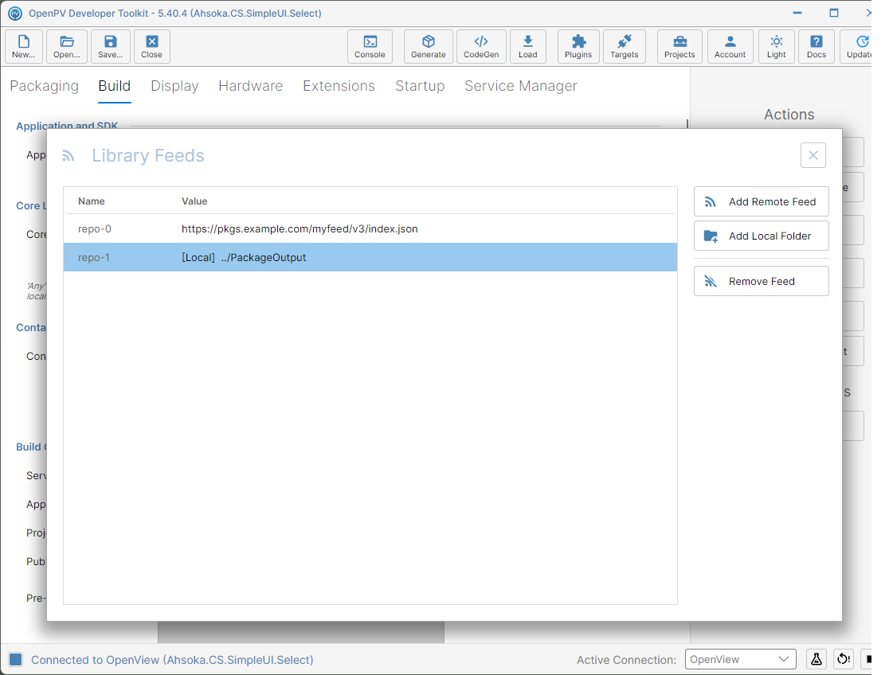Click the Generate package icon
Image resolution: width=889 pixels, height=675 pixels.
pos(428,46)
